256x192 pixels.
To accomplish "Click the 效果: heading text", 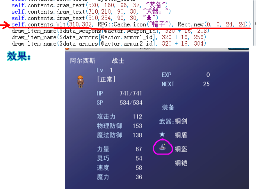I will point(19,56).
